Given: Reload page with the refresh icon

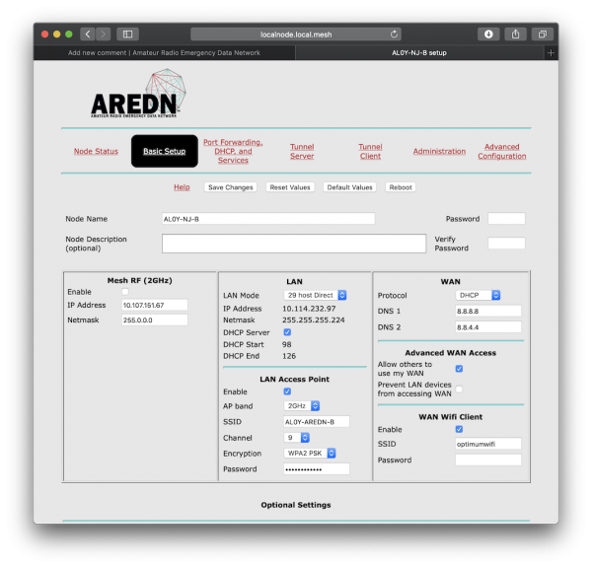Looking at the screenshot, I should tap(394, 35).
